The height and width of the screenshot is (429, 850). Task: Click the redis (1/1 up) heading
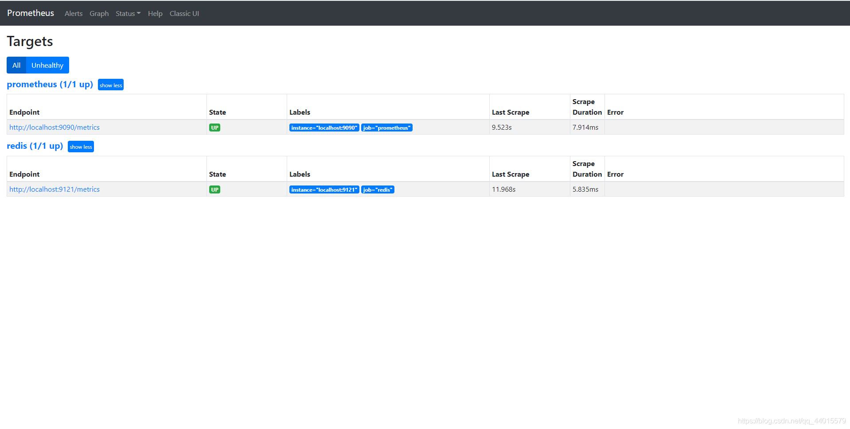pos(35,146)
